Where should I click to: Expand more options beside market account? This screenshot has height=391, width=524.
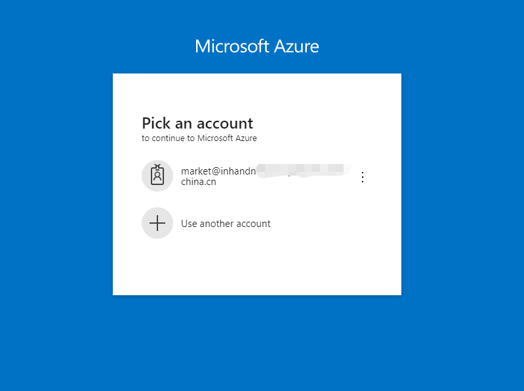pyautogui.click(x=363, y=176)
